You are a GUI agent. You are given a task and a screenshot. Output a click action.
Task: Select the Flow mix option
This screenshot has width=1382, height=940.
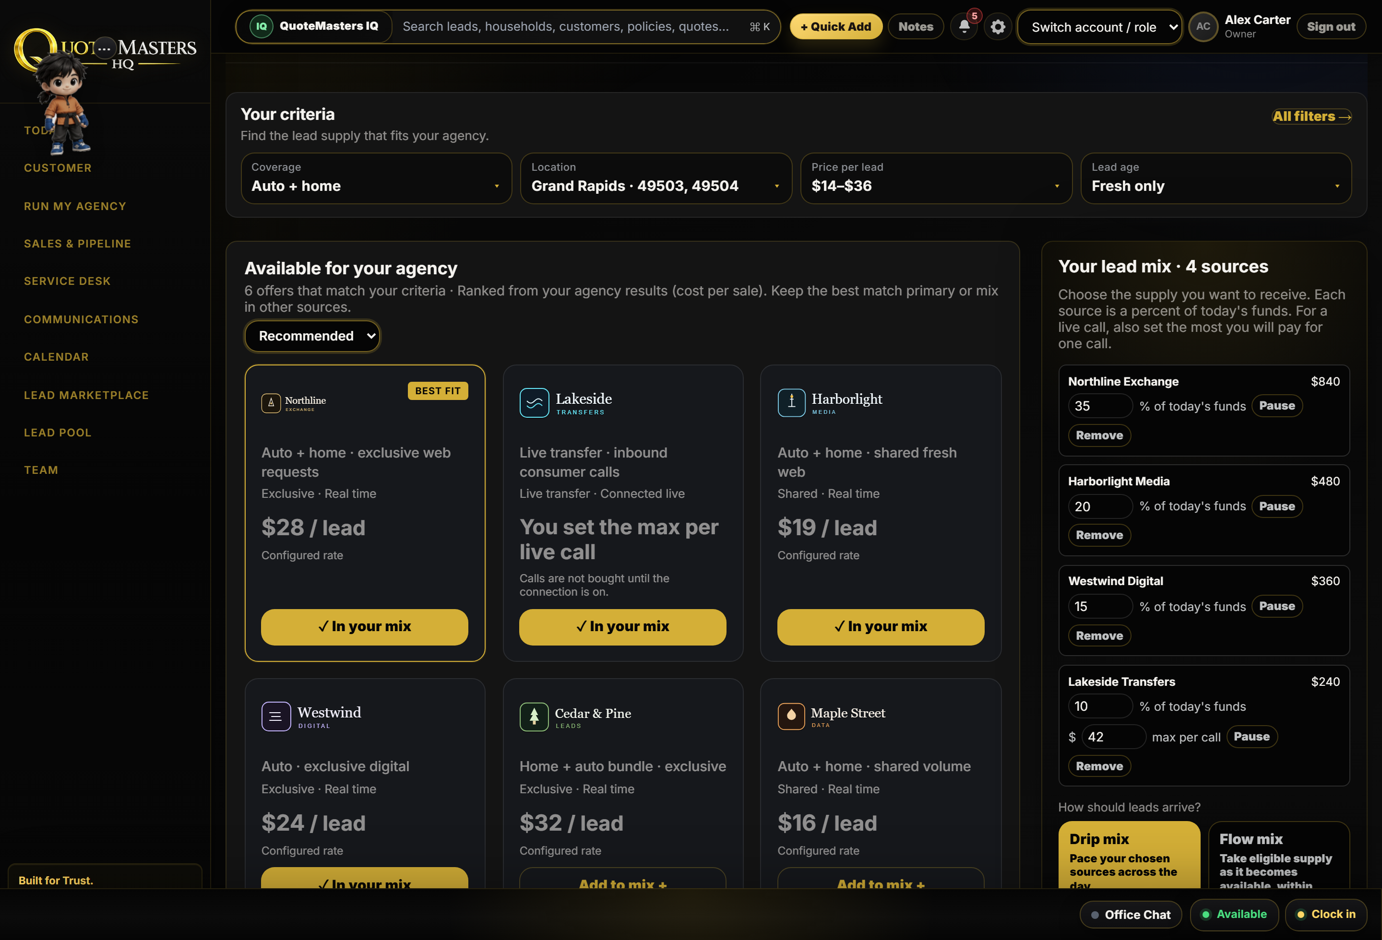tap(1279, 855)
